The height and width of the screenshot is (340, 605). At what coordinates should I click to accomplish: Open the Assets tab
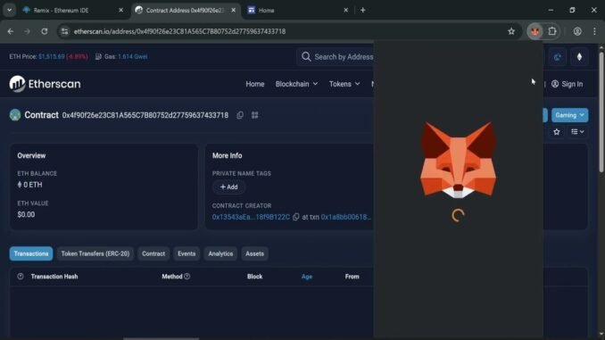click(254, 253)
